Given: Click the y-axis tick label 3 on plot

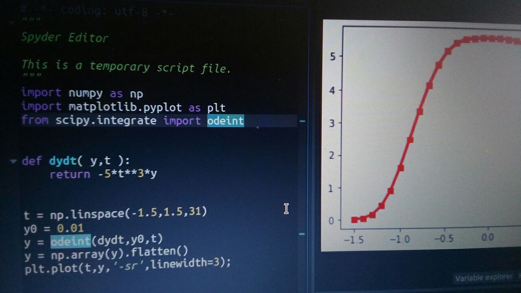Looking at the screenshot, I should point(333,123).
